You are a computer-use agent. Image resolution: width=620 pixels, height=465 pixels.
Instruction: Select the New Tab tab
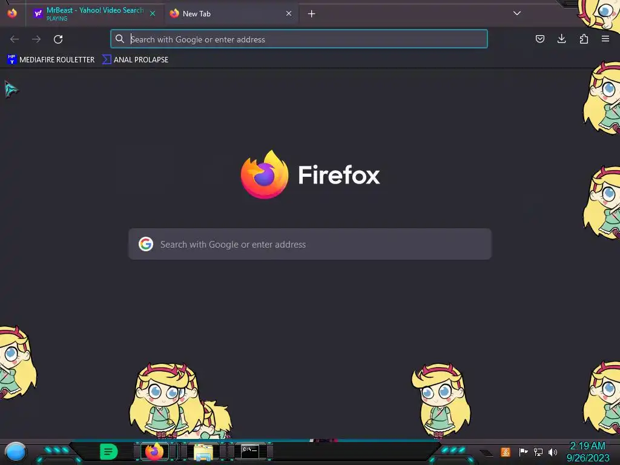point(231,13)
